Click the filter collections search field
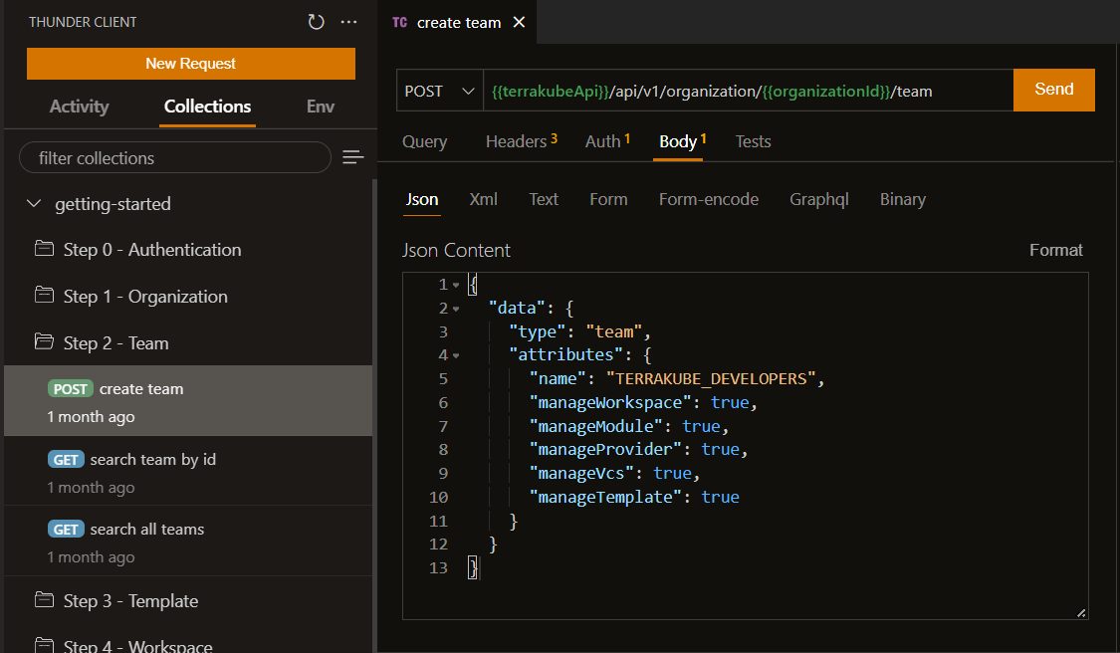Viewport: 1120px width, 653px height. pos(175,157)
